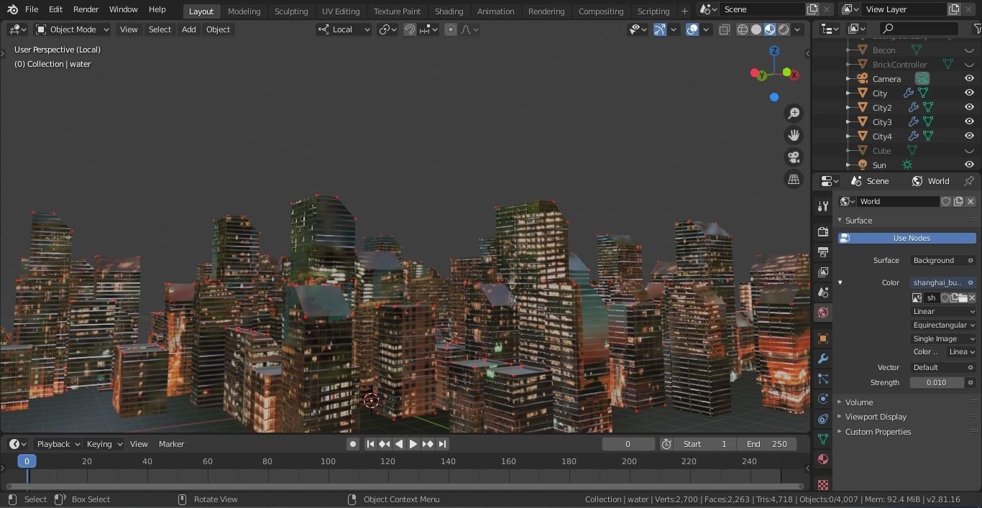Toggle X-ray view in viewport header

click(724, 29)
